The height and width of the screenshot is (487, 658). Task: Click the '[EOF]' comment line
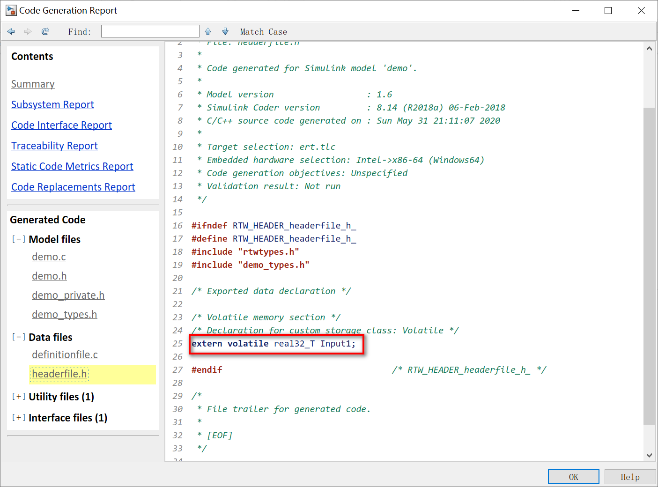coord(214,435)
